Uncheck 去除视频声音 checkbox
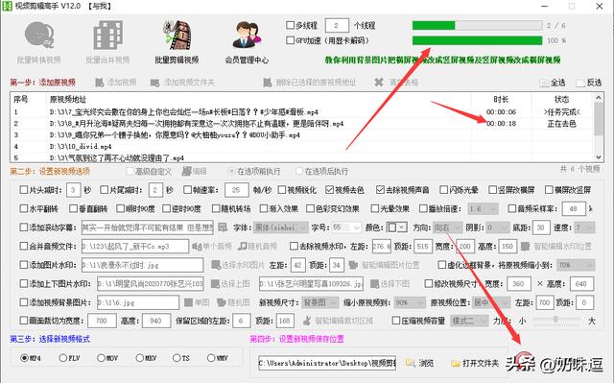This screenshot has width=614, height=383. (x=380, y=190)
